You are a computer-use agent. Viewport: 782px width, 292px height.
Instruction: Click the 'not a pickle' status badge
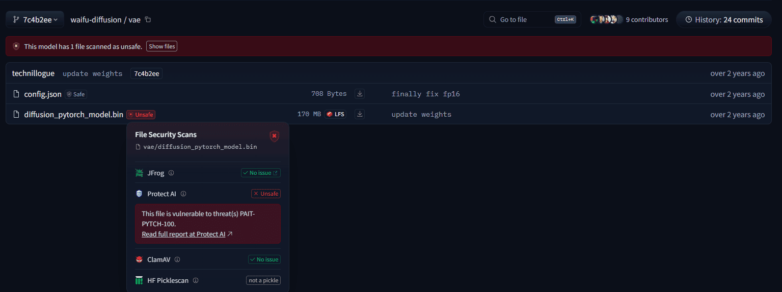[x=263, y=280]
